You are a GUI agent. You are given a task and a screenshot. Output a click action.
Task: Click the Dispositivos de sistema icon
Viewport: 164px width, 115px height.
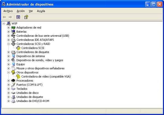(x=13, y=56)
